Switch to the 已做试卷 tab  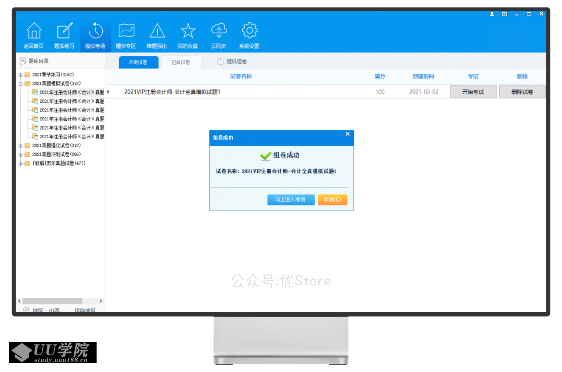tap(181, 62)
